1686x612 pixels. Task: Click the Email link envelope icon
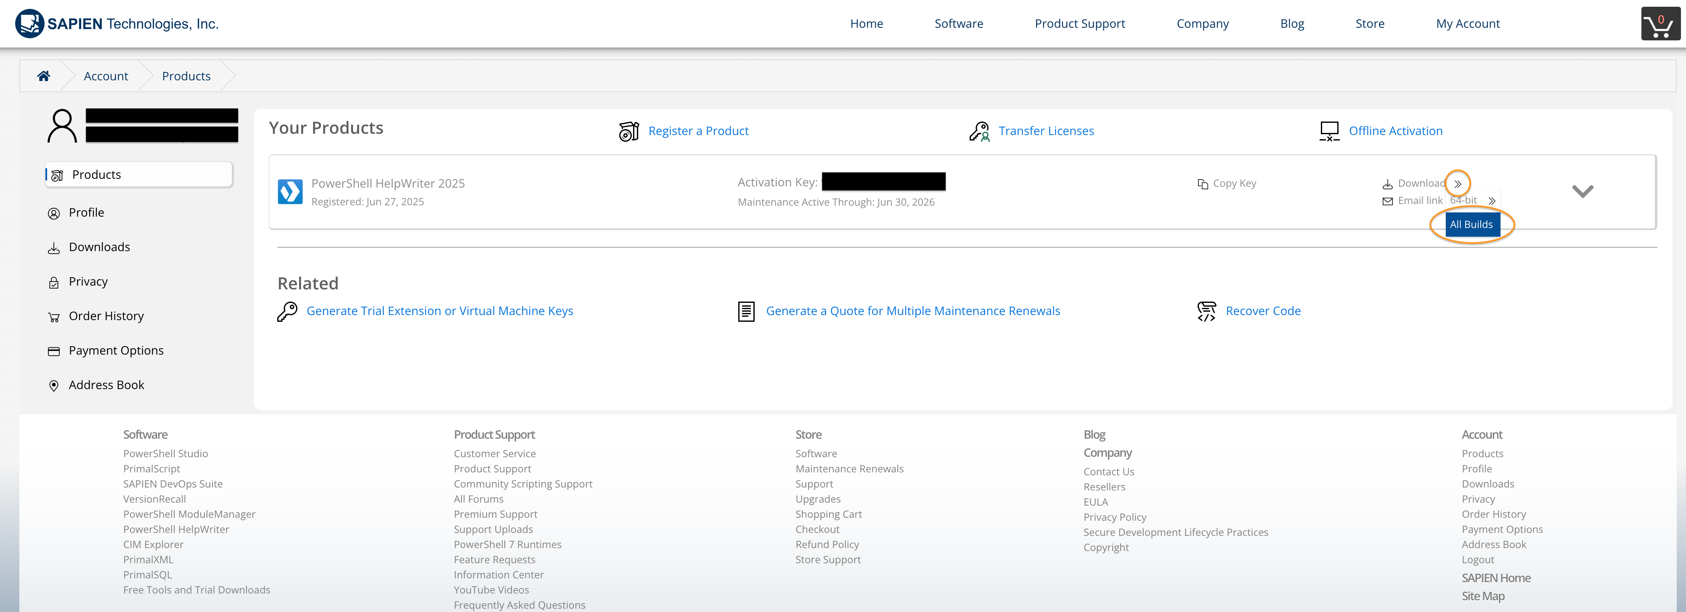1388,201
